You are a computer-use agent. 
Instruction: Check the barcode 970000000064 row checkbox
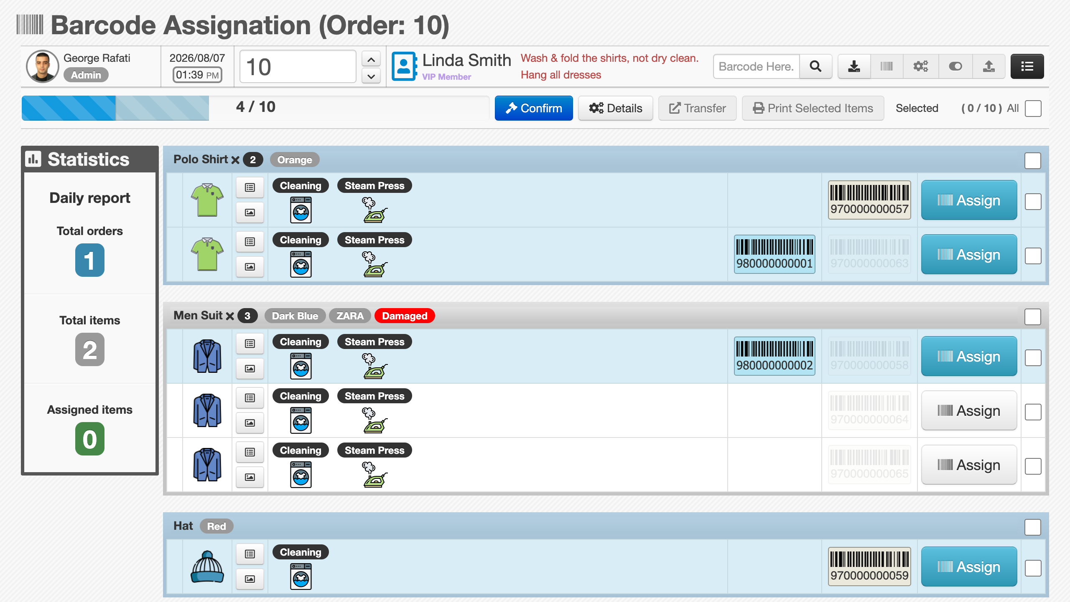(x=1033, y=412)
